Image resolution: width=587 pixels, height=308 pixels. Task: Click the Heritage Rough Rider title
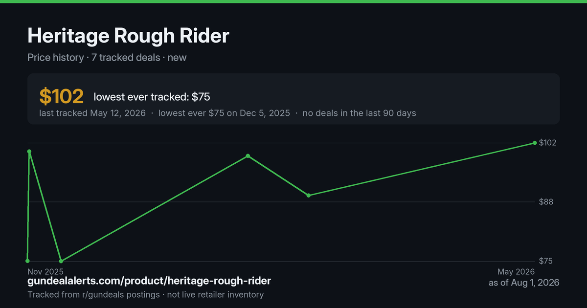[128, 36]
